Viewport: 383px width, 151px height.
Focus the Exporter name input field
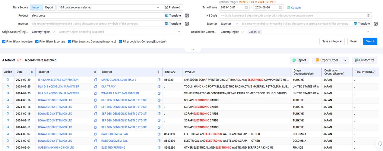(296, 24)
